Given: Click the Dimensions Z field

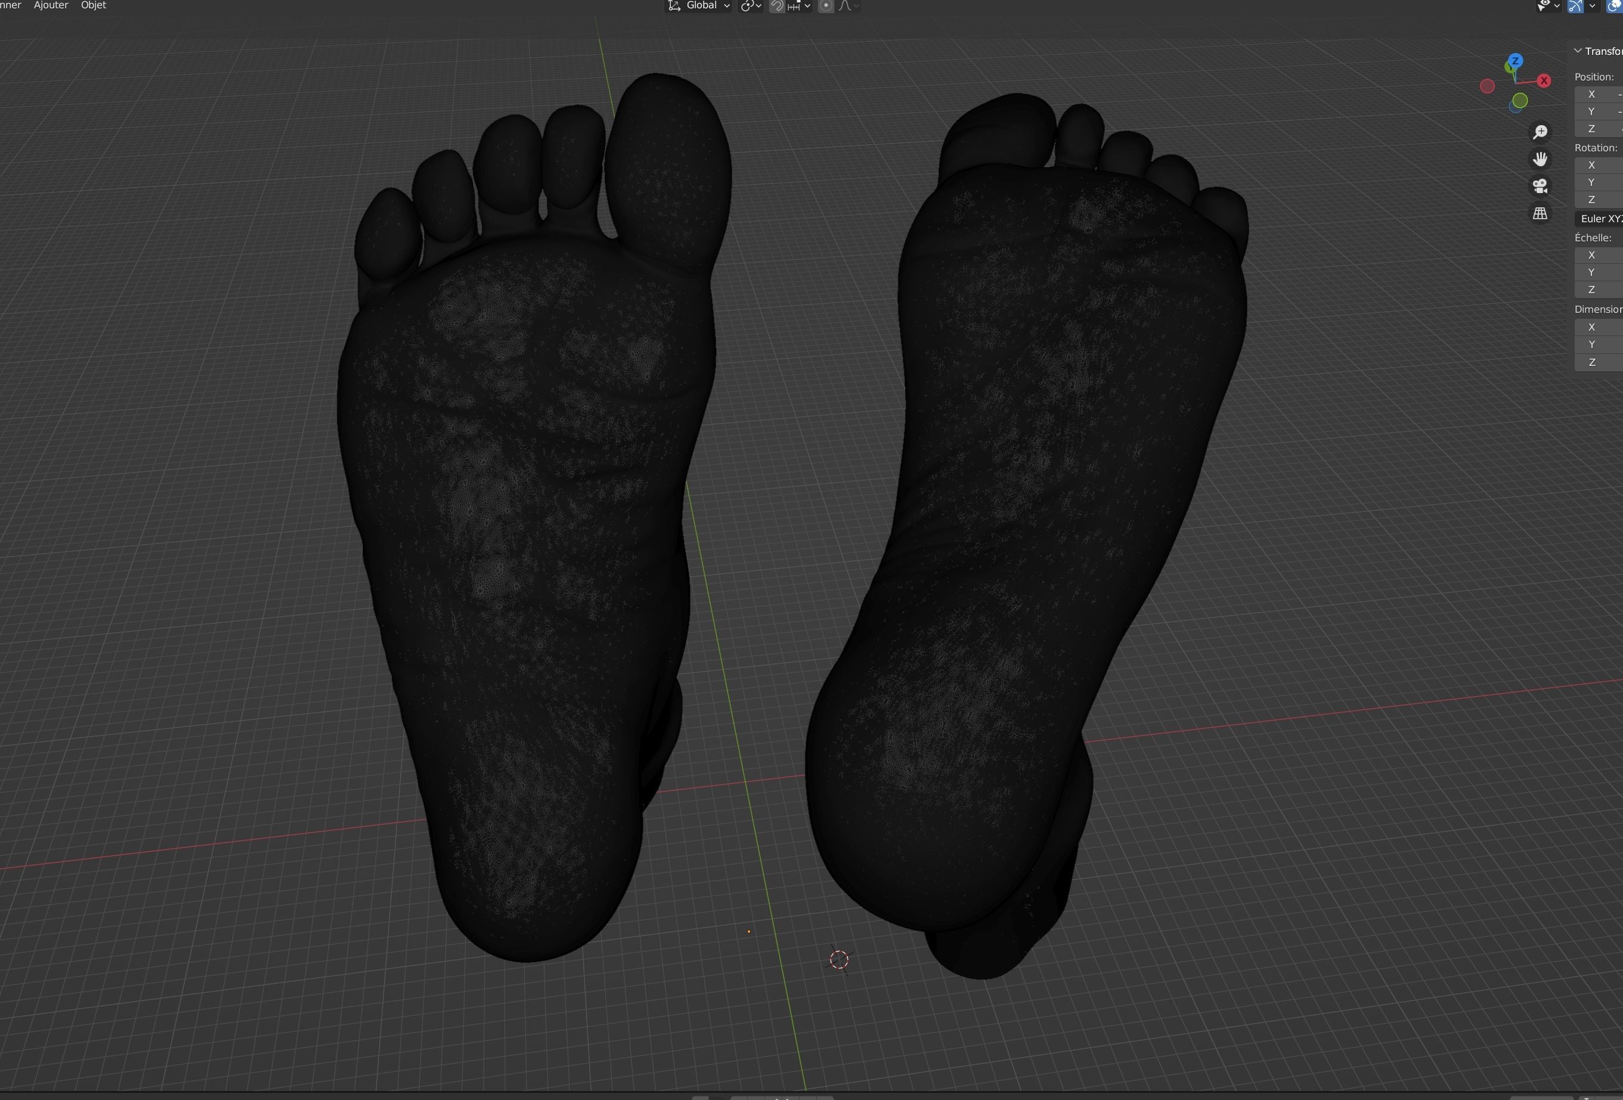Looking at the screenshot, I should coord(1599,363).
